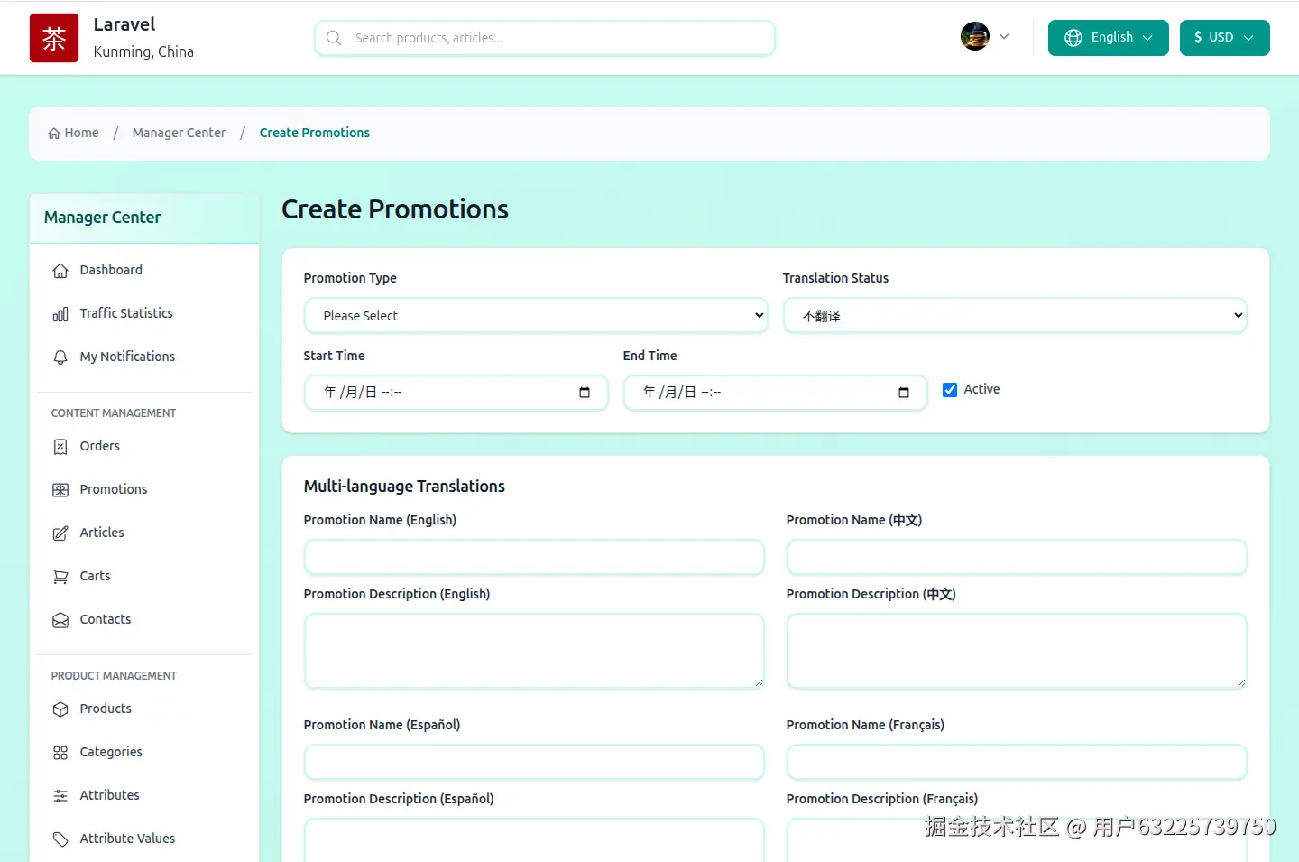The width and height of the screenshot is (1299, 862).
Task: Focus Promotion Description (中文) textarea
Action: (x=1017, y=651)
